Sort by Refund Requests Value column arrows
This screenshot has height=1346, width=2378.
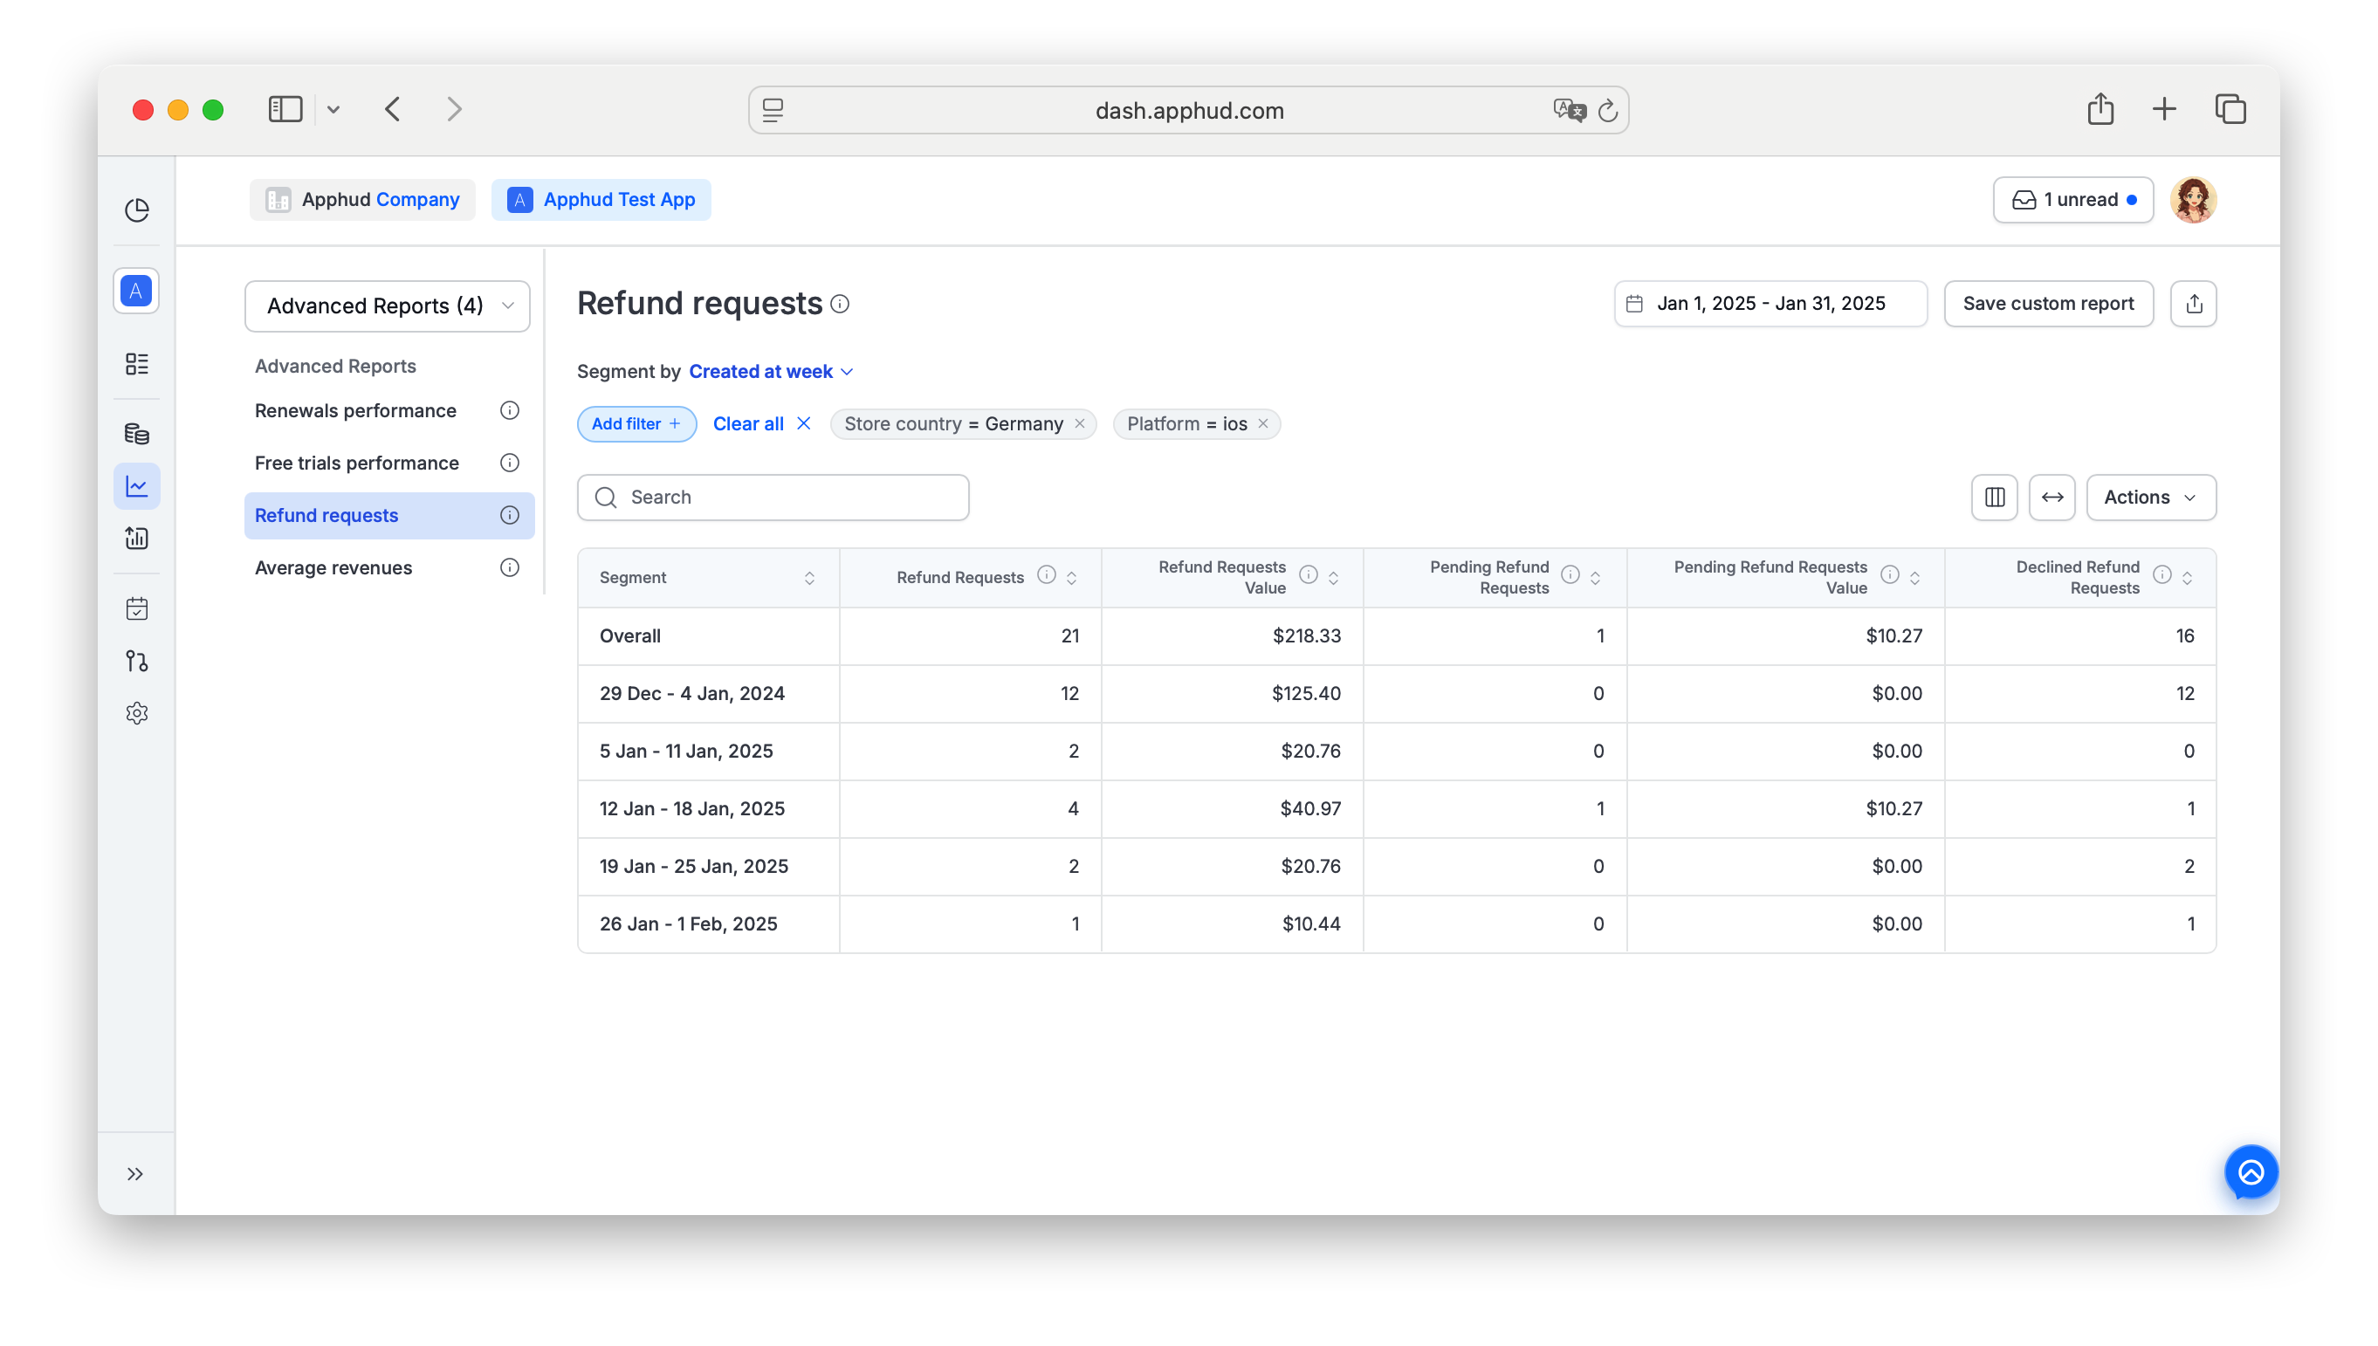[1333, 578]
